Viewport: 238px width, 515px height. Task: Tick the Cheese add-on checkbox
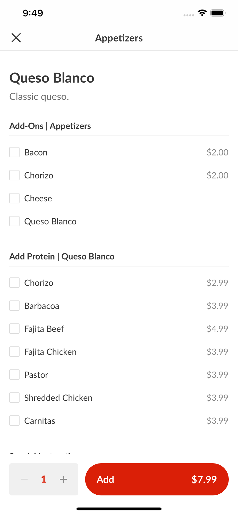pyautogui.click(x=14, y=198)
